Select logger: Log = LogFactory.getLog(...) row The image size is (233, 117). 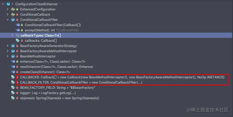pyautogui.click(x=48, y=93)
